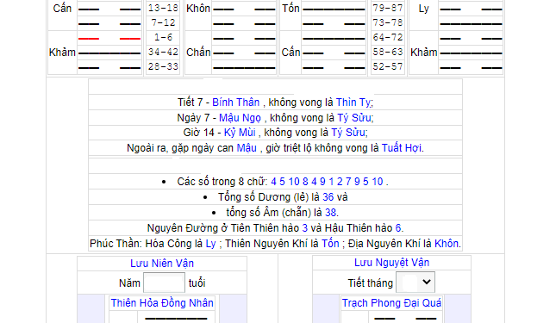Click the Chấn trigram label
The width and height of the screenshot is (556, 323).
pos(198,53)
